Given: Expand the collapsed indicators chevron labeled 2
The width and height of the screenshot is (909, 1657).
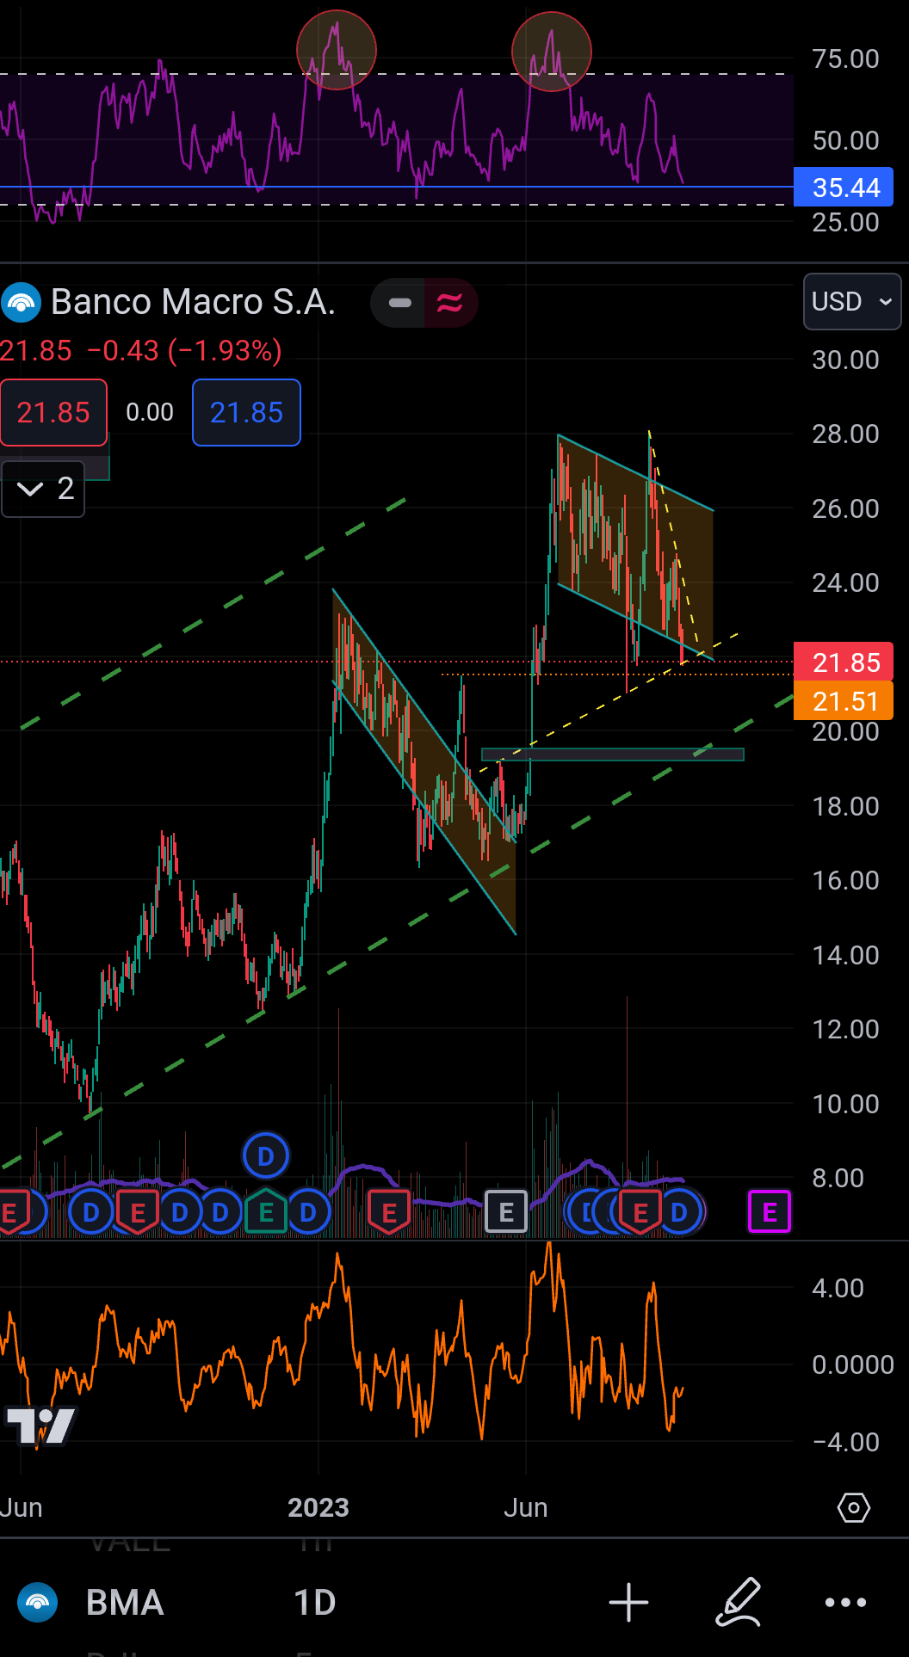Looking at the screenshot, I should pyautogui.click(x=43, y=489).
